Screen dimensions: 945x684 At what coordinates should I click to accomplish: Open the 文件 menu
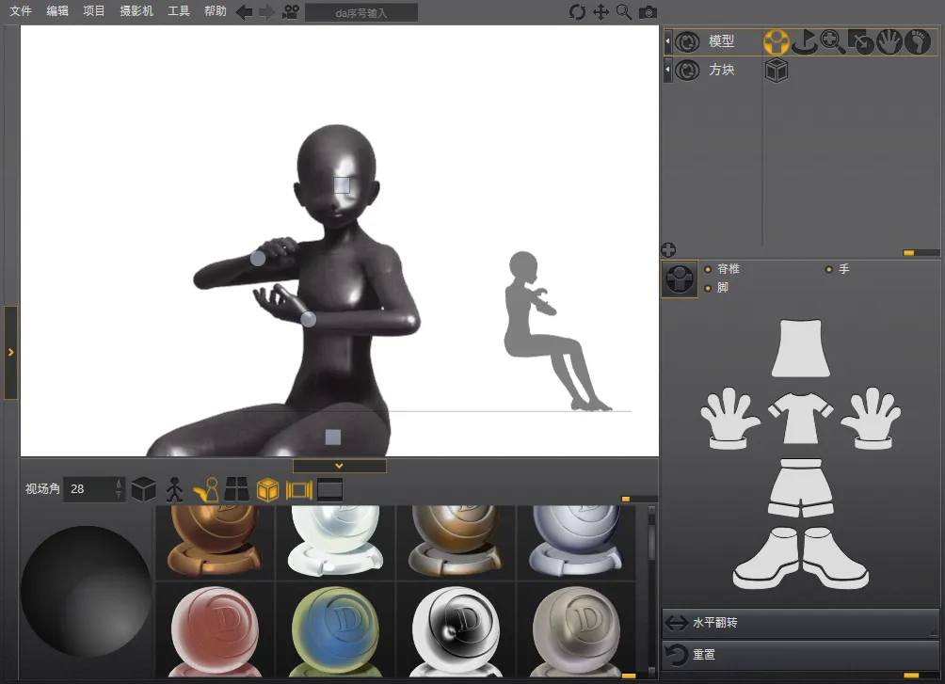coord(21,11)
